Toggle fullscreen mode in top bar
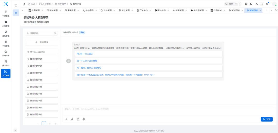This screenshot has height=133, width=278. (x=262, y=4)
